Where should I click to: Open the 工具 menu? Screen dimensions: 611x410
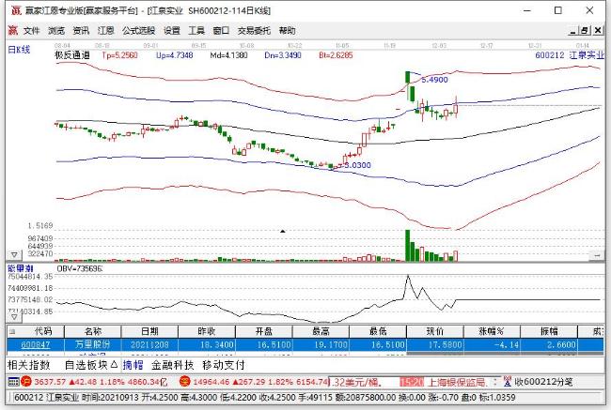(x=196, y=30)
